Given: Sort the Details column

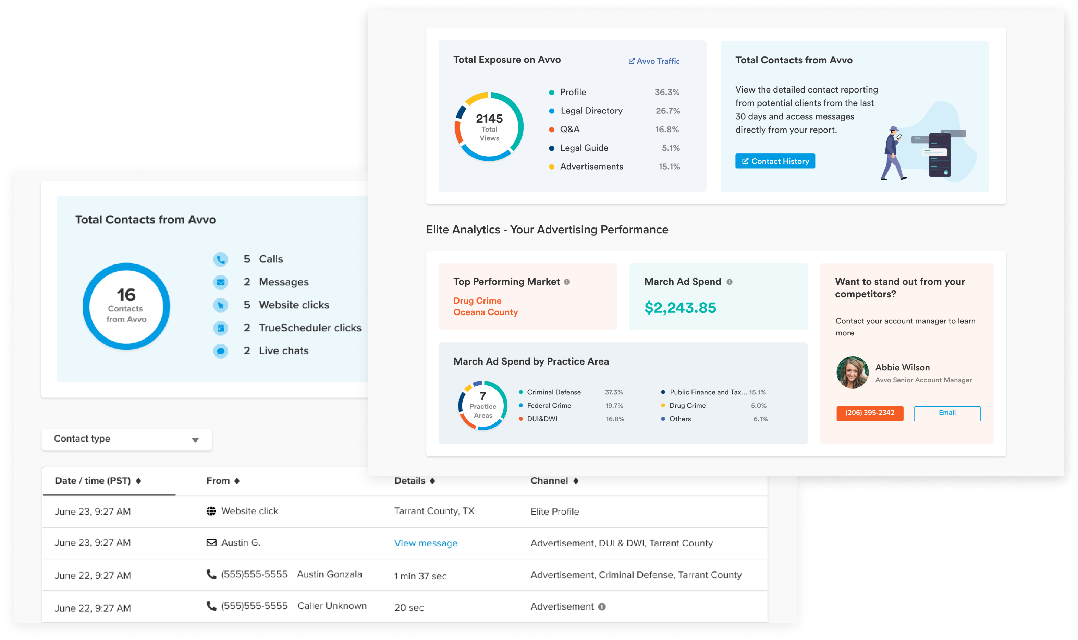Looking at the screenshot, I should click(x=414, y=480).
